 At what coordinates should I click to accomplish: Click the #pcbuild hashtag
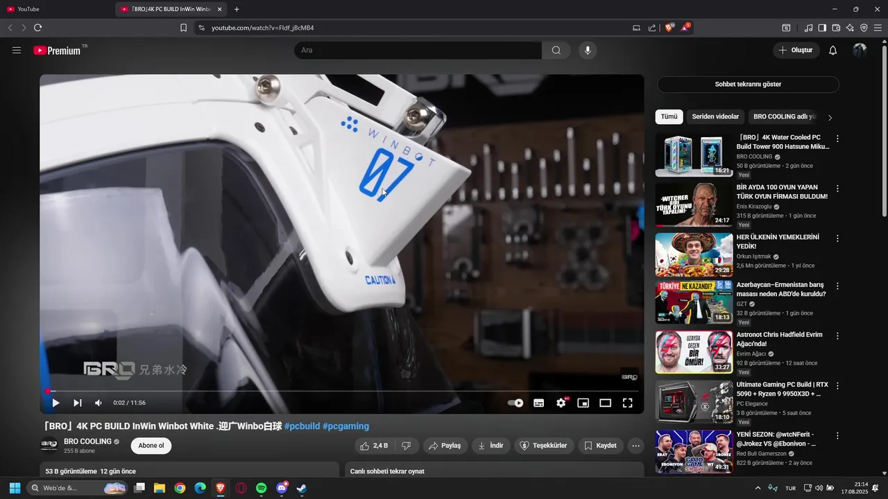(302, 426)
